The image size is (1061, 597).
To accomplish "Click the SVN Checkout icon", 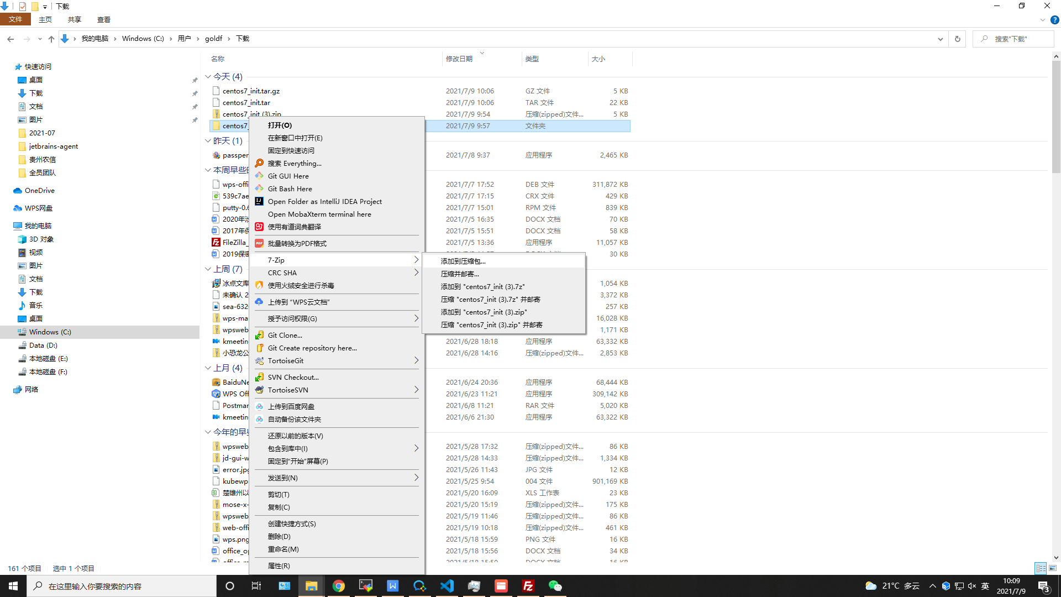I will 259,377.
